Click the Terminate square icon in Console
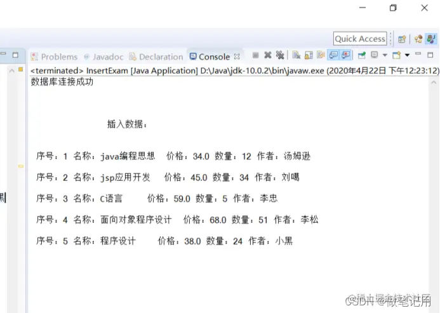440x313 pixels. click(x=255, y=55)
